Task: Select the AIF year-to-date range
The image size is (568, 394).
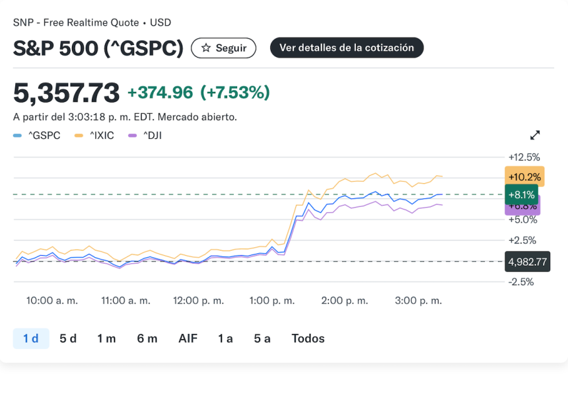Action: pos(188,338)
